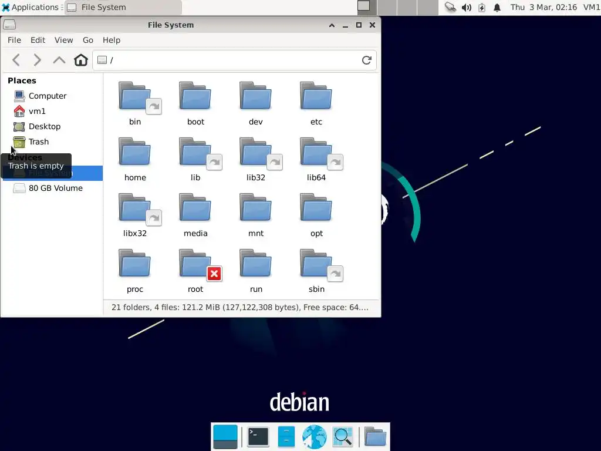Click Show Desktop in the dock

(x=225, y=437)
